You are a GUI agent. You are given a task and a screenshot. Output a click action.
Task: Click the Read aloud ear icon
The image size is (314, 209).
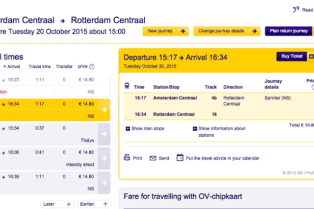coord(296,9)
